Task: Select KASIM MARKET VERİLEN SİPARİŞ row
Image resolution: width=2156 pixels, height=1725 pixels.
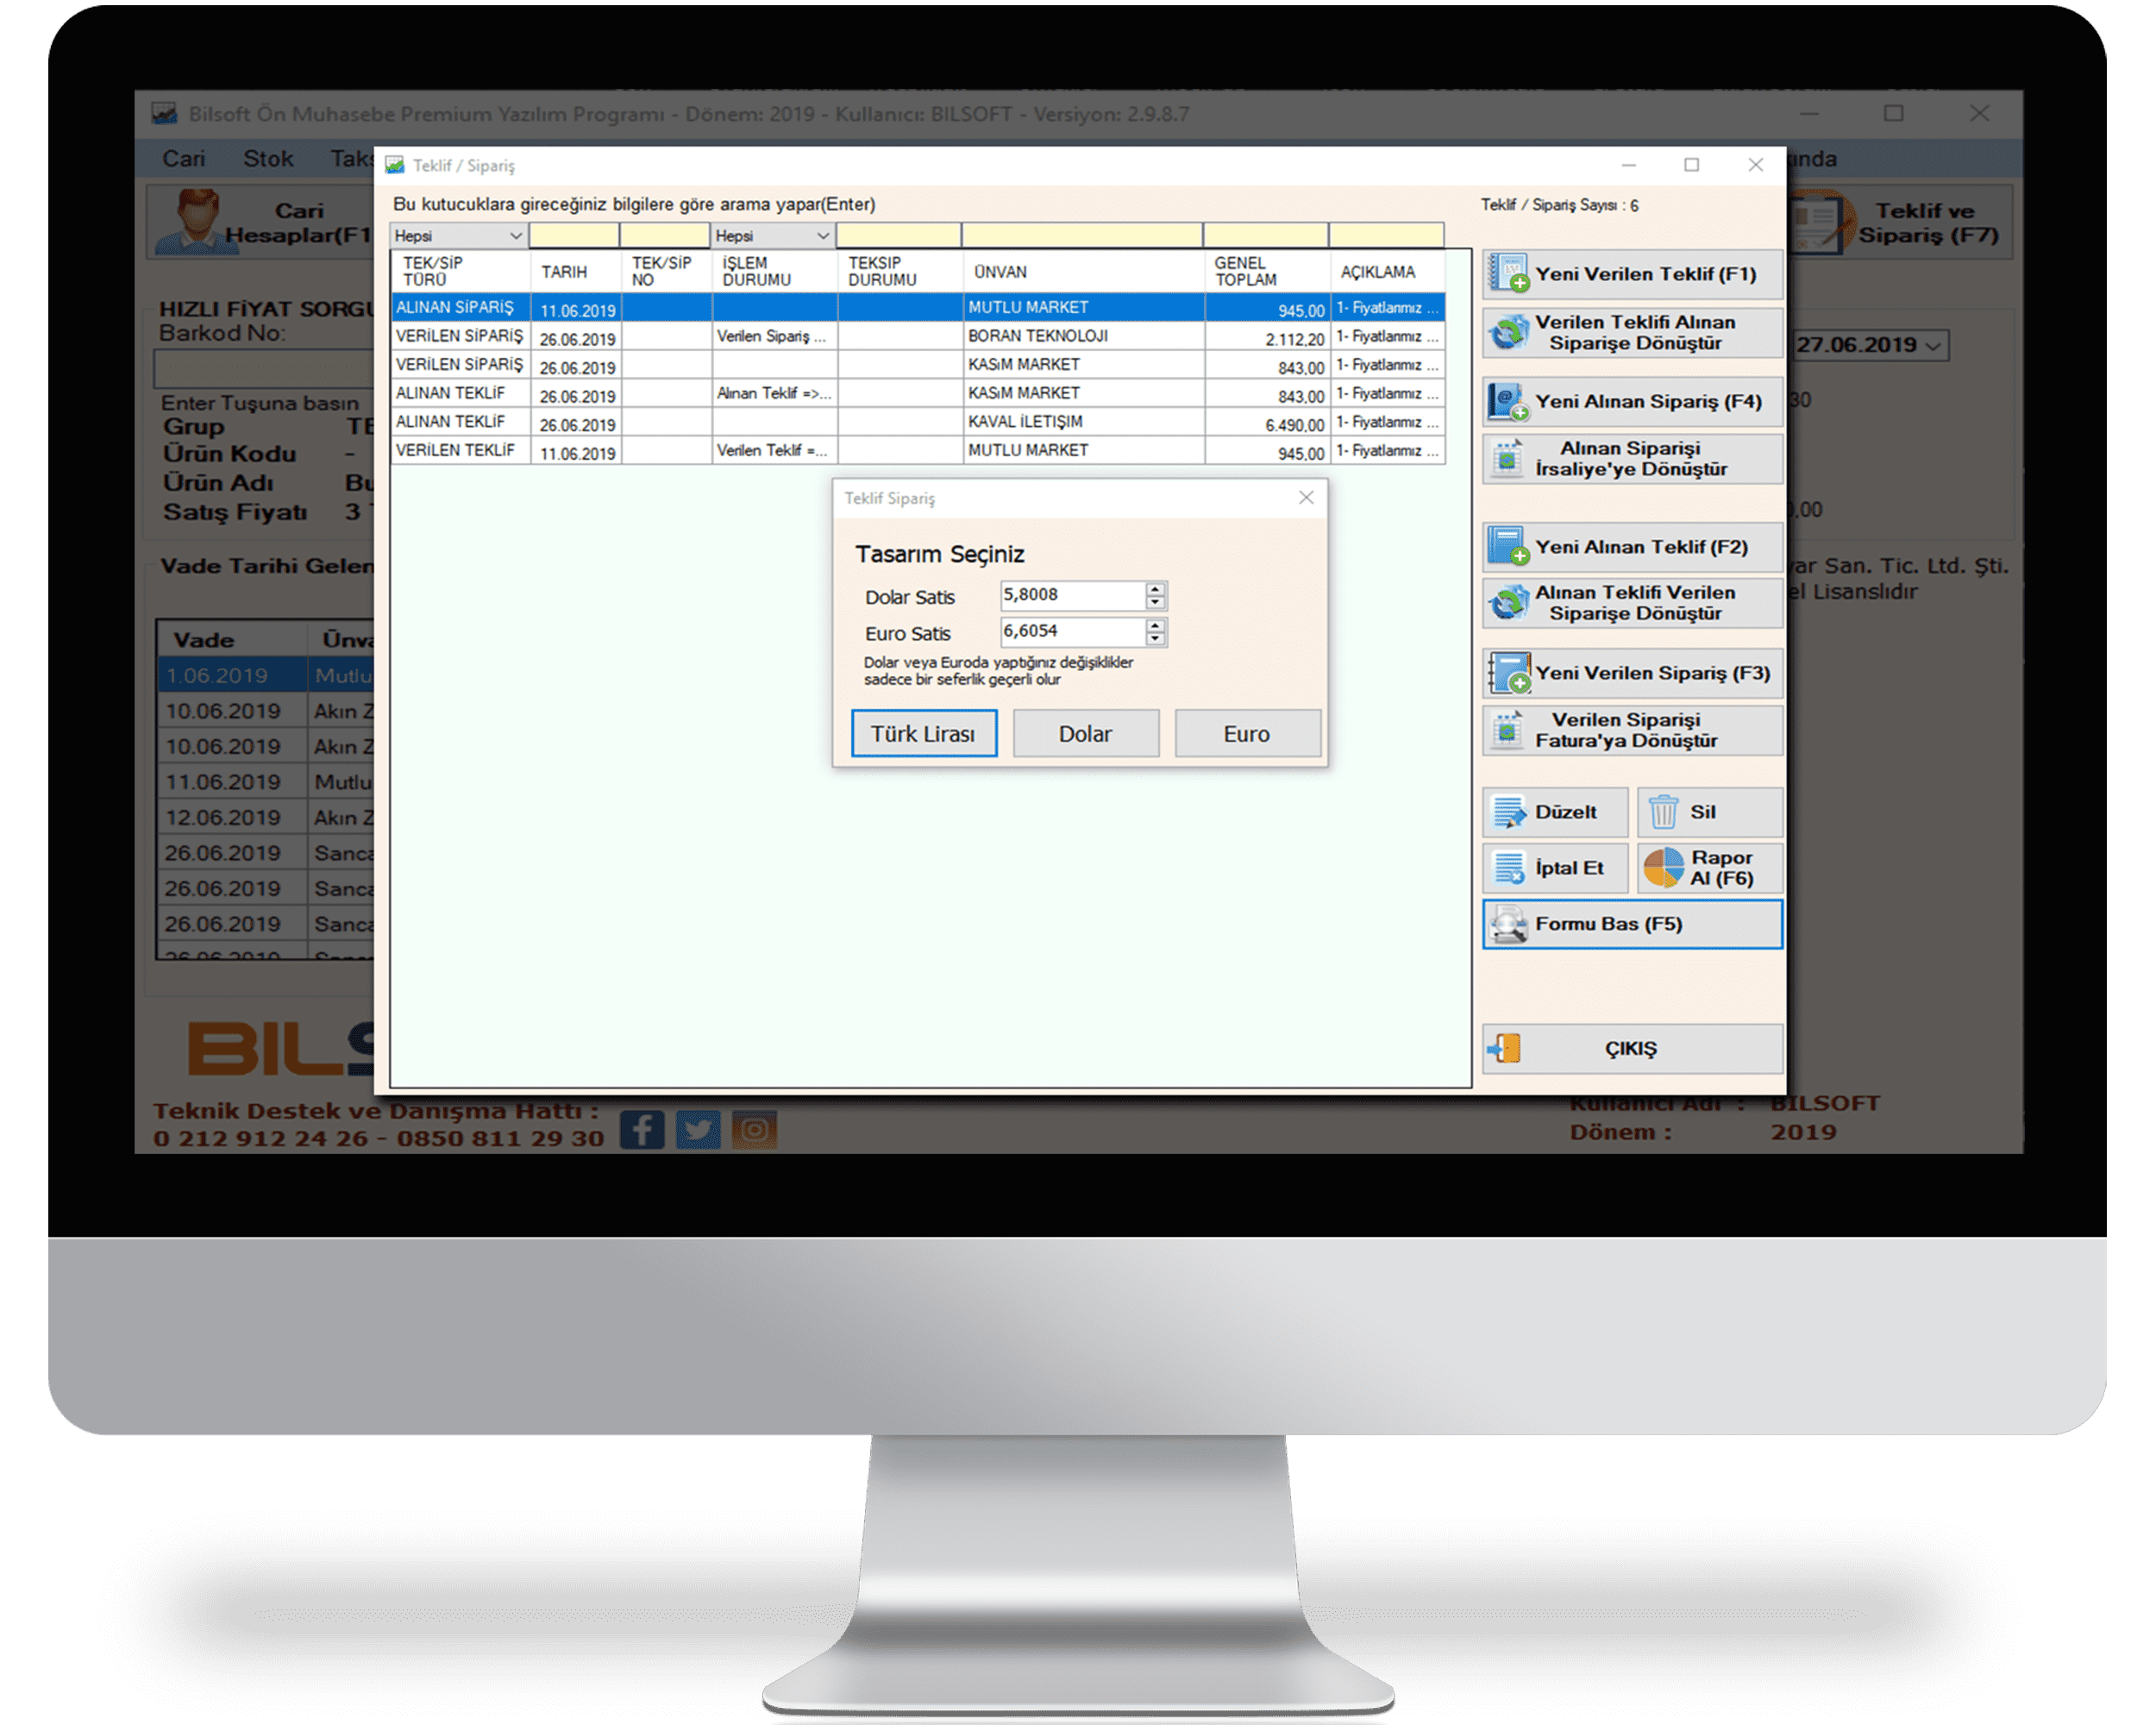Action: tap(917, 365)
